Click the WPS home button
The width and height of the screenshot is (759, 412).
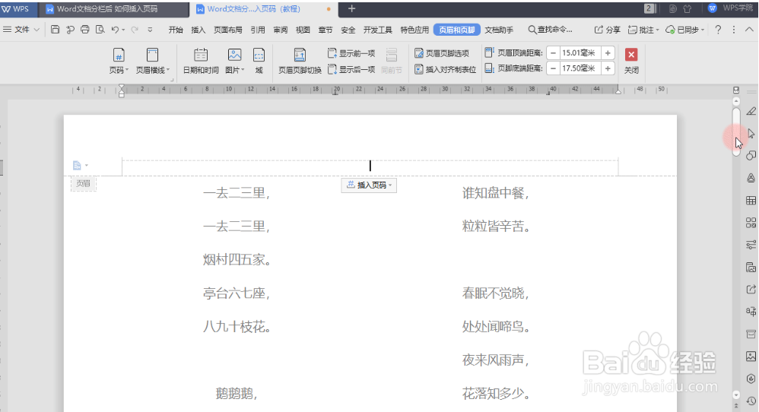[17, 8]
